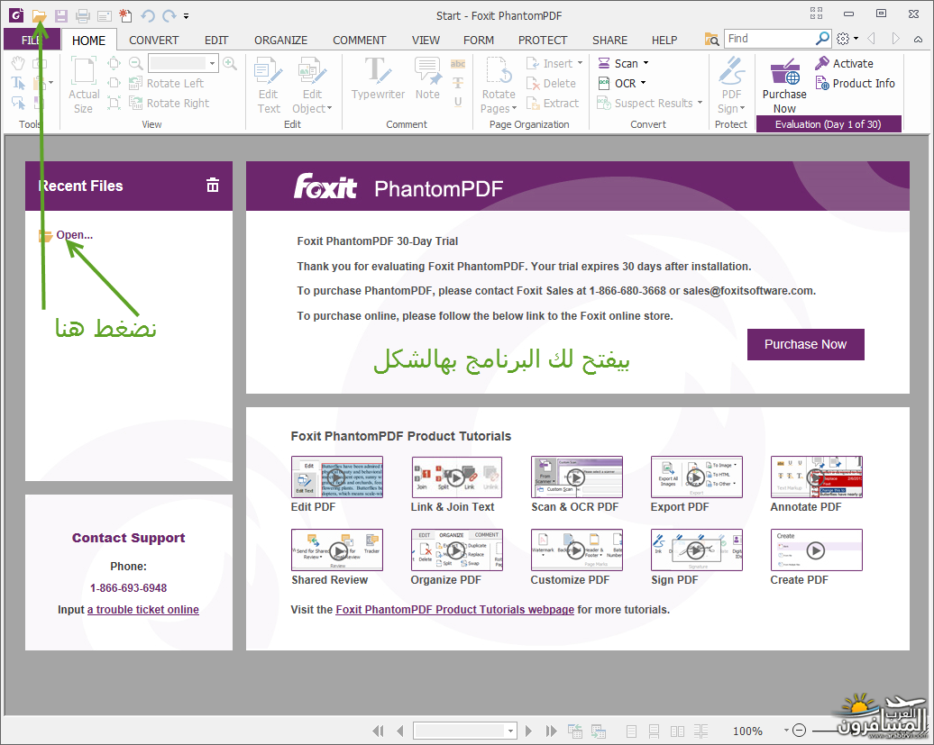
Task: Play the Shared Review tutorial
Action: tap(336, 550)
